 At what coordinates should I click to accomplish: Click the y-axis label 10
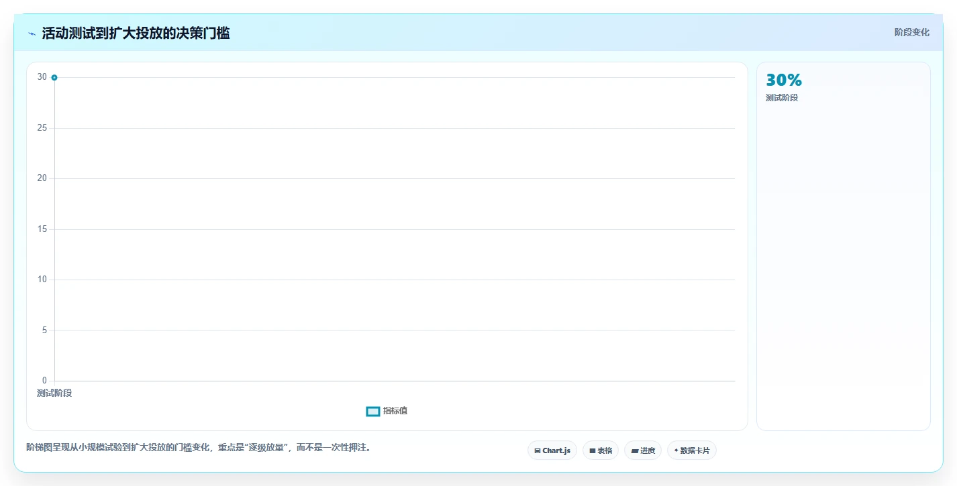[42, 280]
